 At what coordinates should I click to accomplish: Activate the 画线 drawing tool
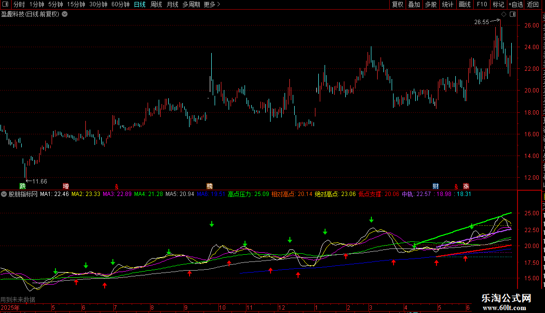[465, 4]
